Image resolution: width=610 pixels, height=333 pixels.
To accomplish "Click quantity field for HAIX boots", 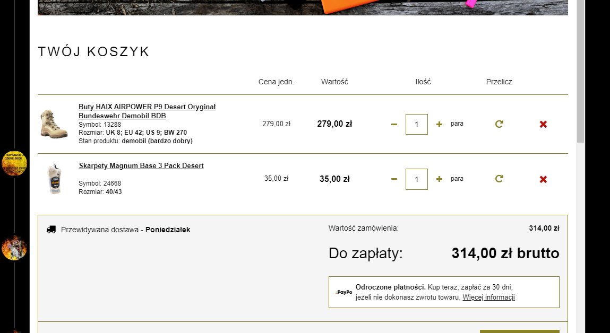I will click(x=417, y=124).
